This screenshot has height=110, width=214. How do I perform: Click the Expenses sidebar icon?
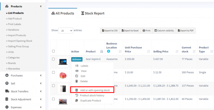(7, 107)
